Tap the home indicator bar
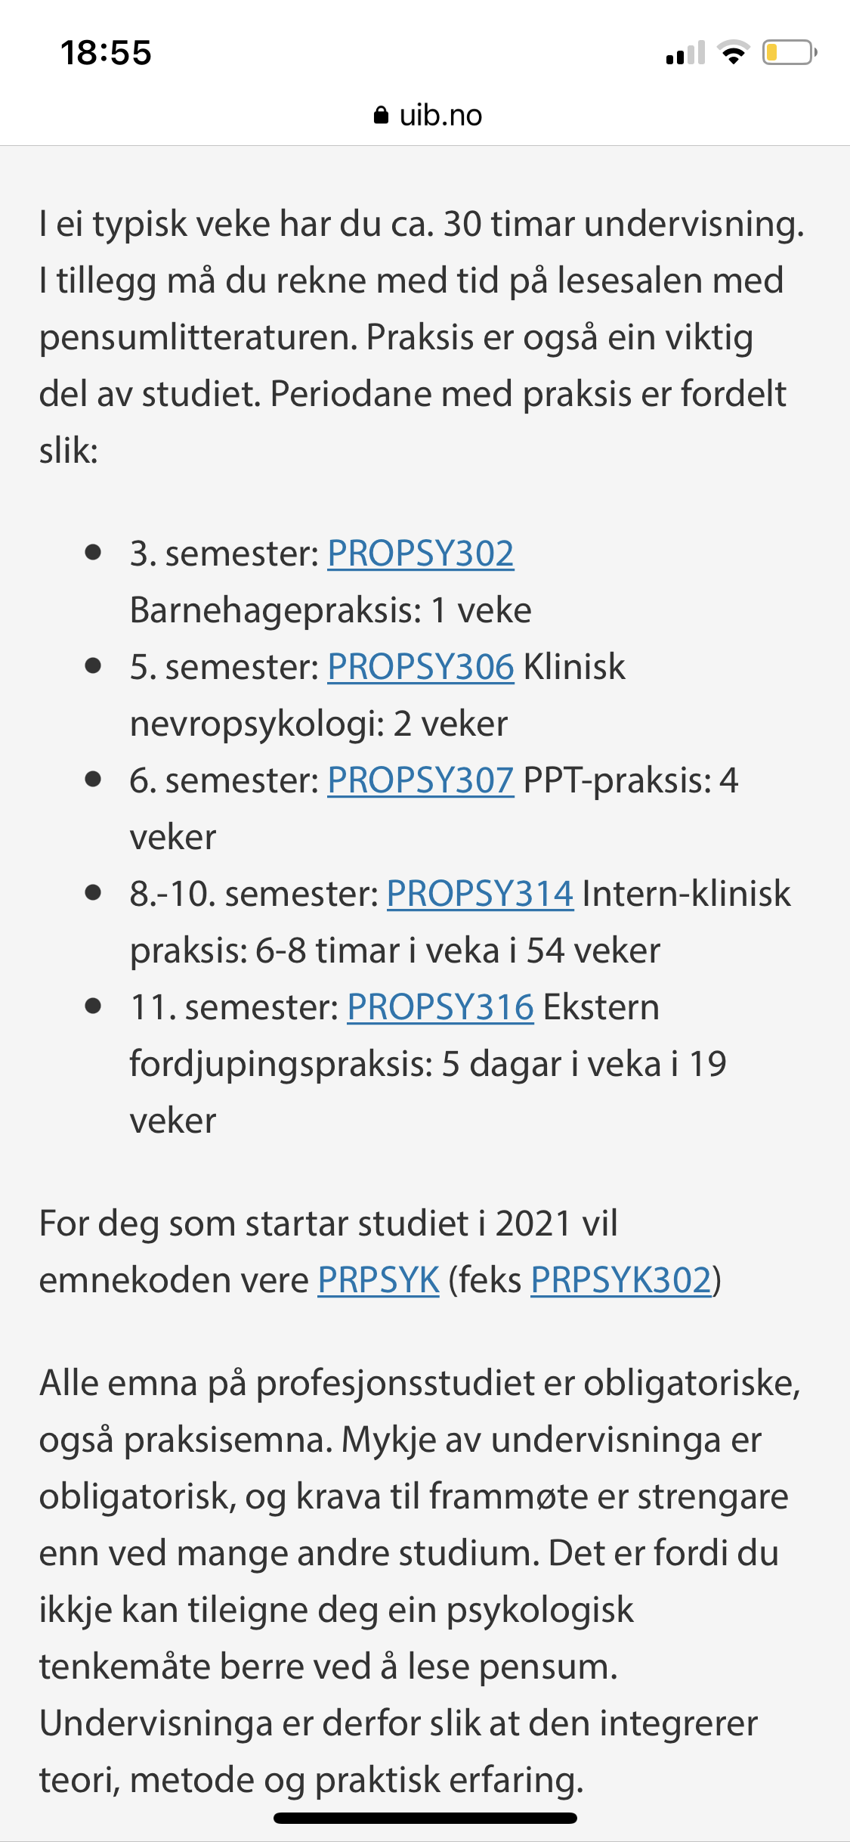Screen dimensions: 850x1842 pos(425,1818)
